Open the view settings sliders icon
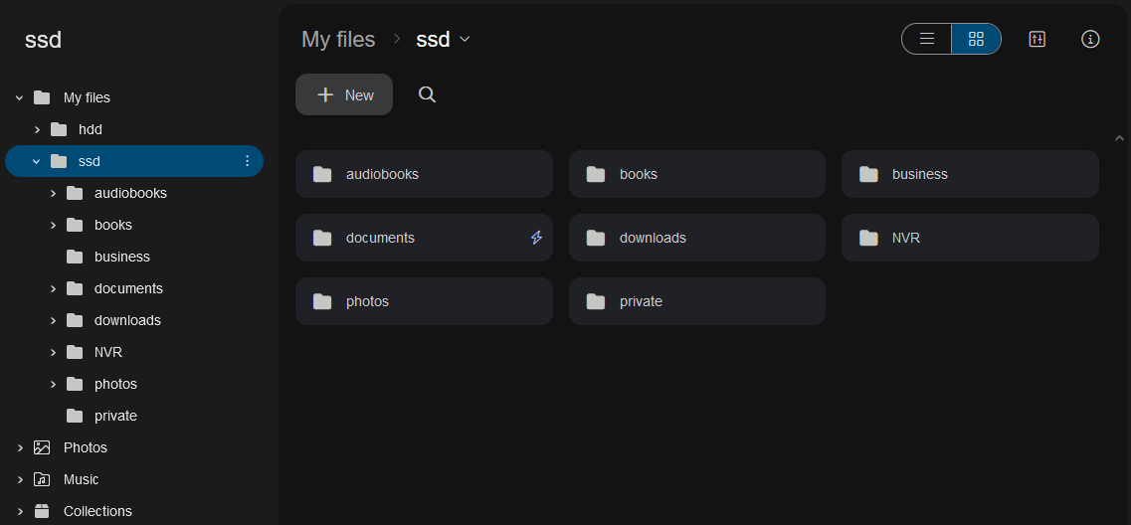This screenshot has height=525, width=1131. (1037, 39)
